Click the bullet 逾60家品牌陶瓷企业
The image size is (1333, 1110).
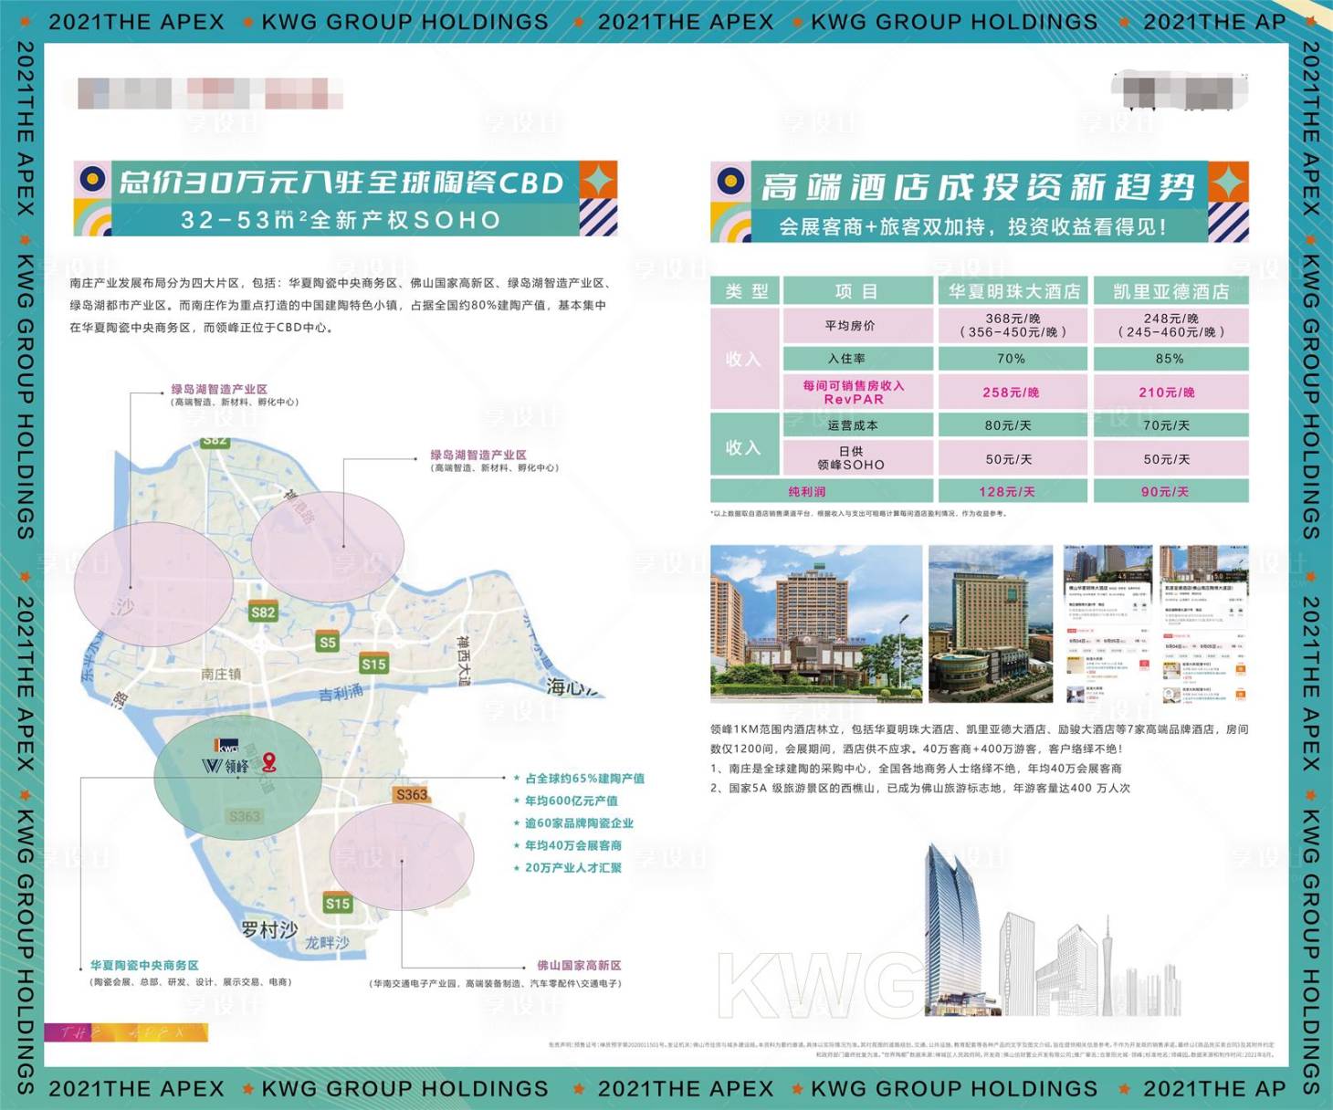pyautogui.click(x=573, y=823)
